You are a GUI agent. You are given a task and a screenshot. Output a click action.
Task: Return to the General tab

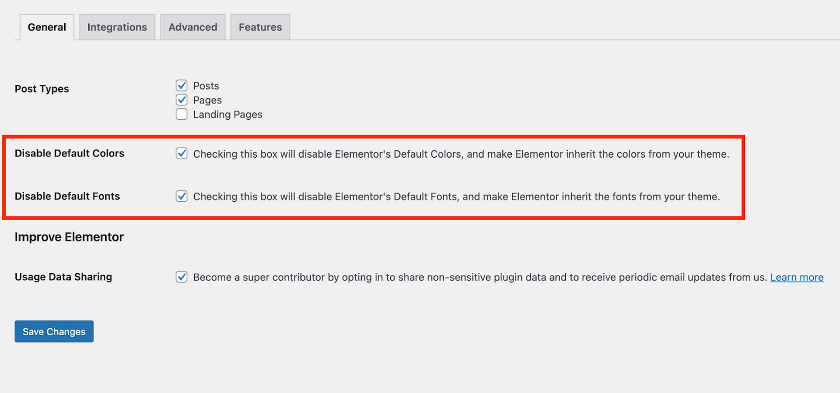coord(47,27)
